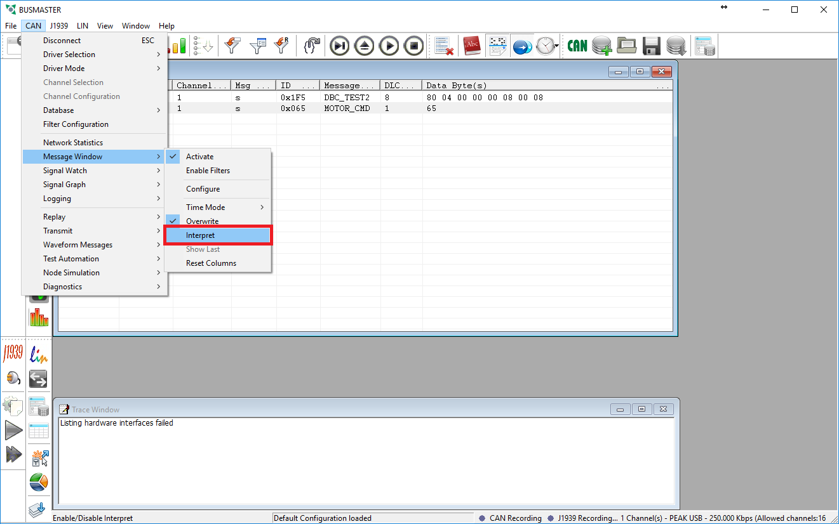839x524 pixels.
Task: Expand the Driver Mode submenu
Action: [95, 69]
